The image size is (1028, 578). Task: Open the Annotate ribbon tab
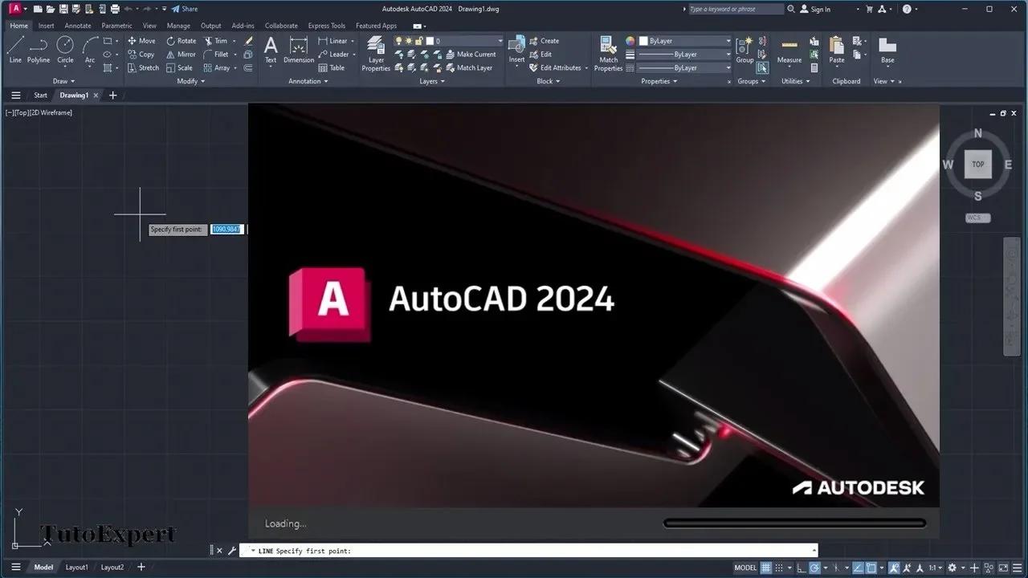tap(78, 26)
